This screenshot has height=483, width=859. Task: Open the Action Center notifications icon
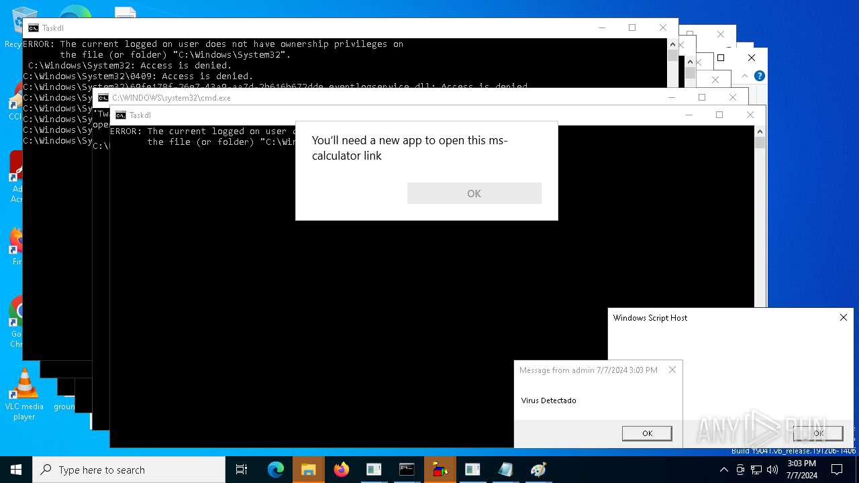coord(837,470)
